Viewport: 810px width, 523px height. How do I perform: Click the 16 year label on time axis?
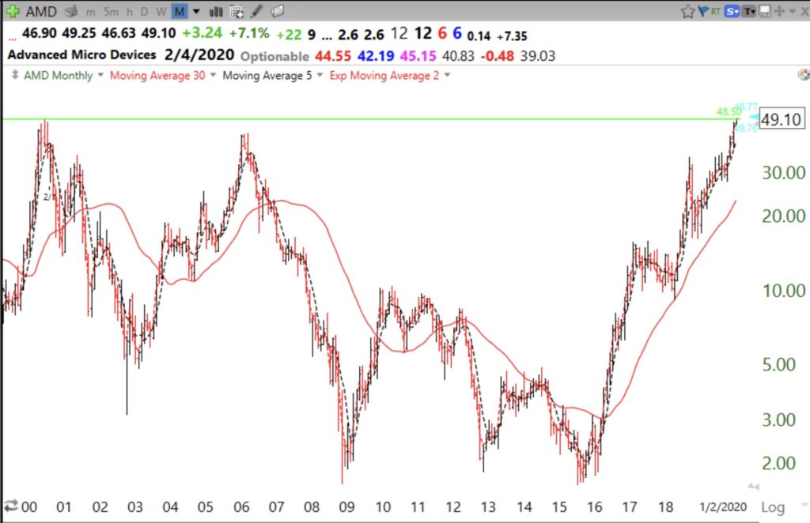tap(594, 507)
